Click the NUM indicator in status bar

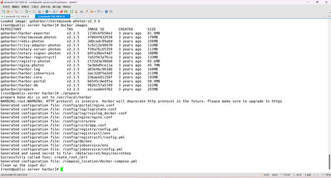[329, 175]
